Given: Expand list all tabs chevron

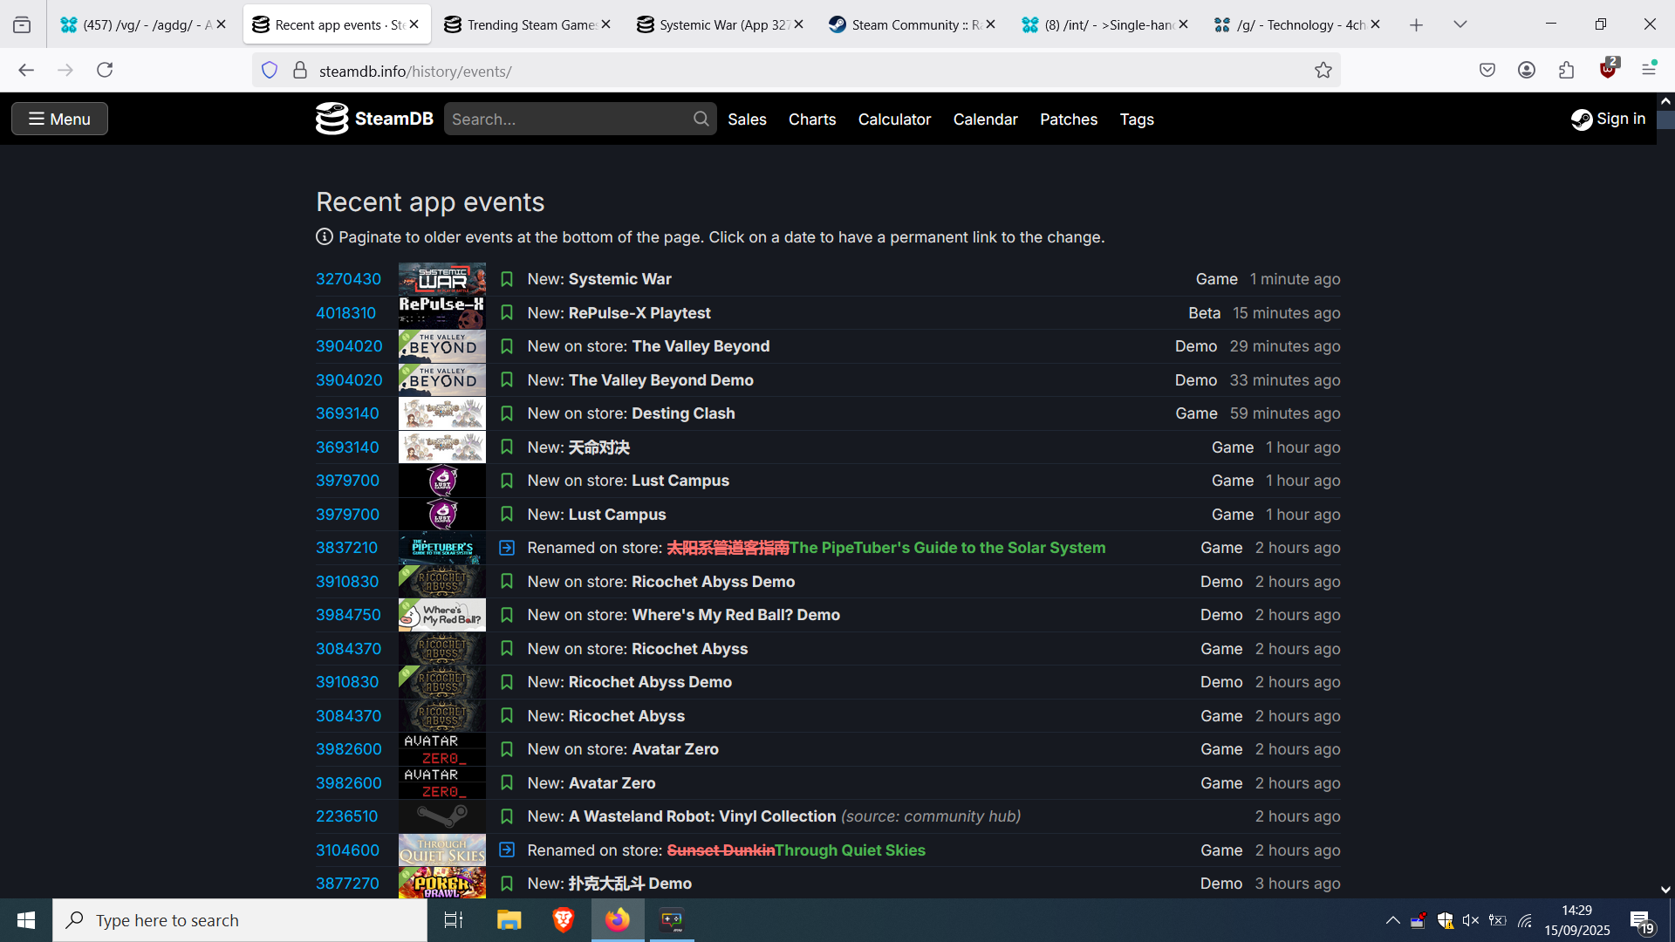Looking at the screenshot, I should pos(1460,24).
